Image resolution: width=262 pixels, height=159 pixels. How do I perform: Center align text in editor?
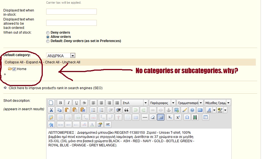point(101,103)
